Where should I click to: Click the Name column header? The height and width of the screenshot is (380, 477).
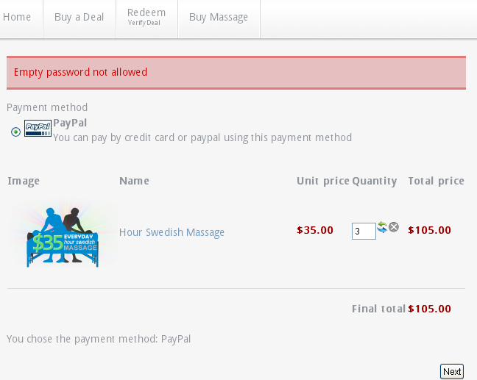(134, 181)
